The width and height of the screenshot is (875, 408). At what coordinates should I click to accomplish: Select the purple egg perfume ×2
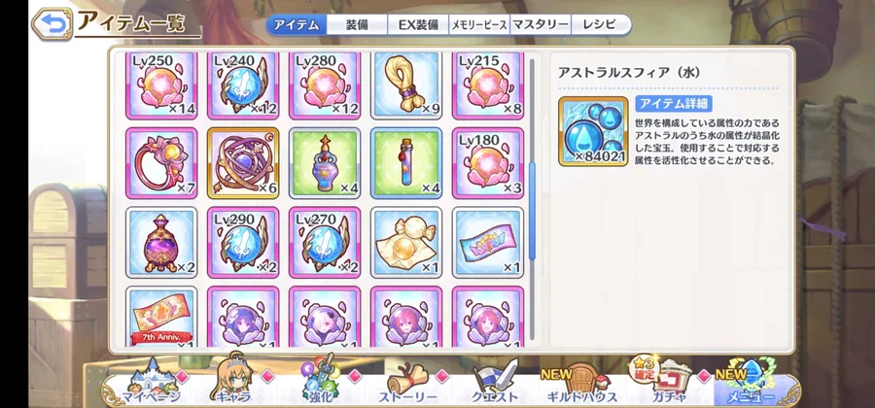(x=161, y=242)
